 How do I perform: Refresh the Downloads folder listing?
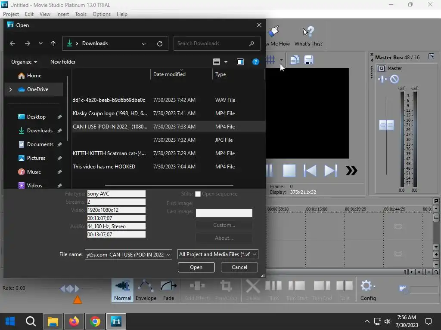tap(160, 43)
